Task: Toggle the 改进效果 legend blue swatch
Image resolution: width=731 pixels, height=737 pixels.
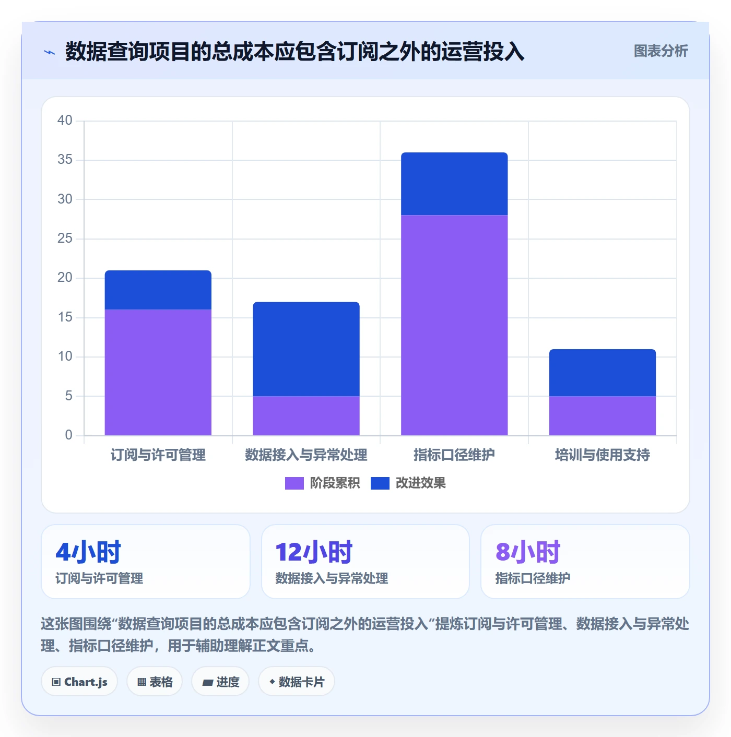Action: (380, 483)
